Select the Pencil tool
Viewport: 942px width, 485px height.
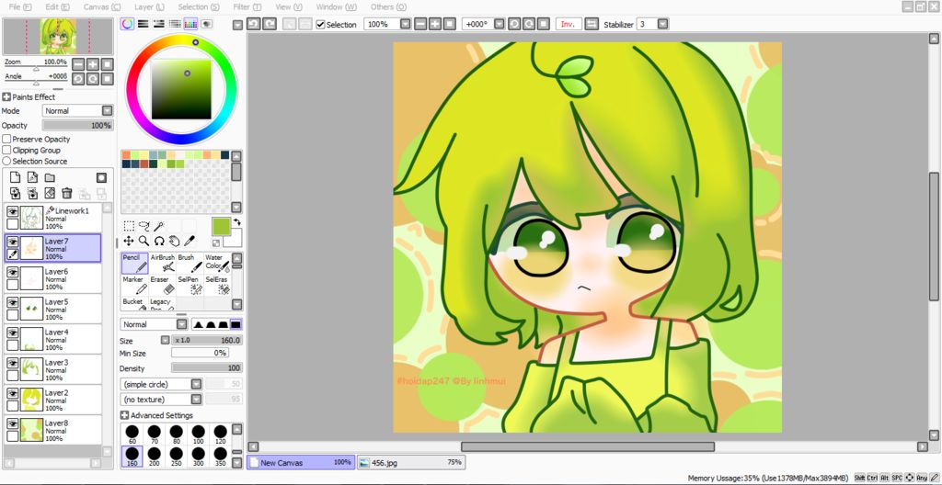click(135, 264)
